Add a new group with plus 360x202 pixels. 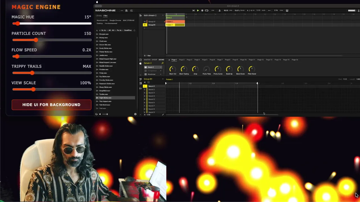(x=145, y=28)
